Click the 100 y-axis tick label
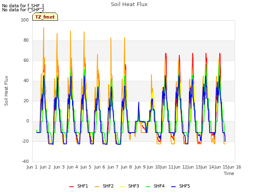Viewport: 259px width, 194px height. tap(25, 20)
